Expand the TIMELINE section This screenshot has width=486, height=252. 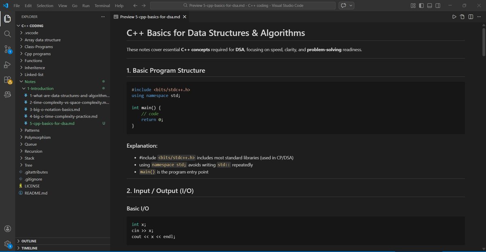pyautogui.click(x=63, y=248)
